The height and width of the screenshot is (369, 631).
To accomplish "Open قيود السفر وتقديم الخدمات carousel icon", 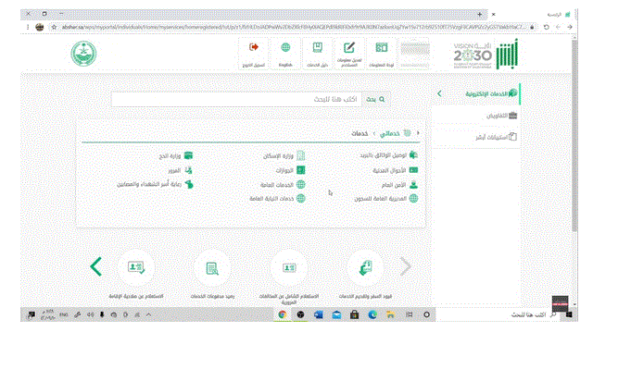I will (x=365, y=267).
